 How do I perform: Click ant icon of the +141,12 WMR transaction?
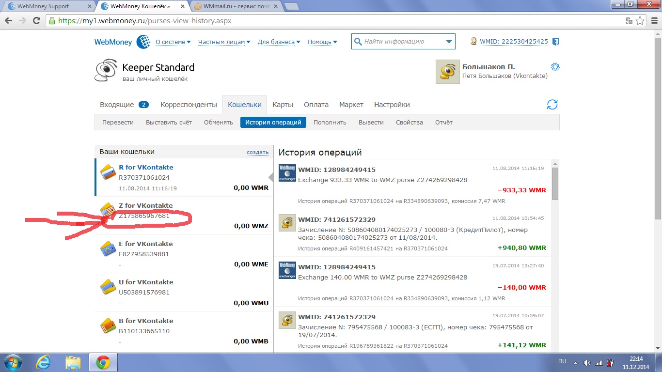pyautogui.click(x=287, y=320)
